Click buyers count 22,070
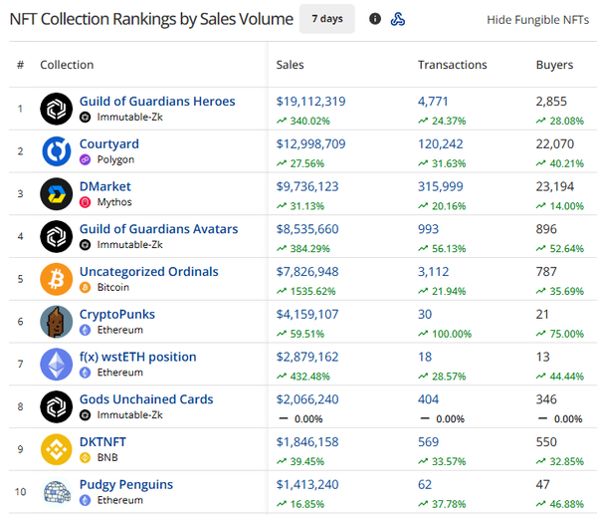Viewport: 597px width, 515px height. (555, 143)
